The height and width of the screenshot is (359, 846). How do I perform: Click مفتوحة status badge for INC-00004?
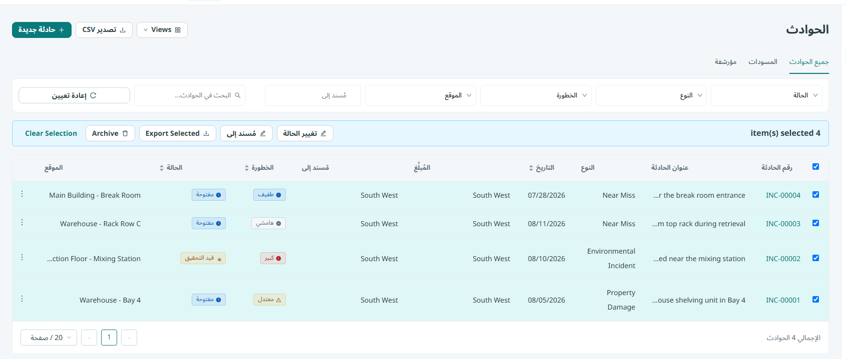[209, 195]
